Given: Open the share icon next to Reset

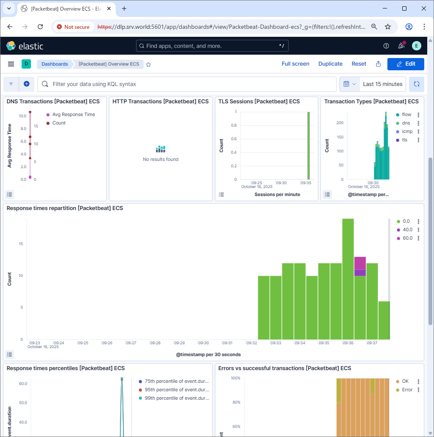Looking at the screenshot, I should point(378,64).
